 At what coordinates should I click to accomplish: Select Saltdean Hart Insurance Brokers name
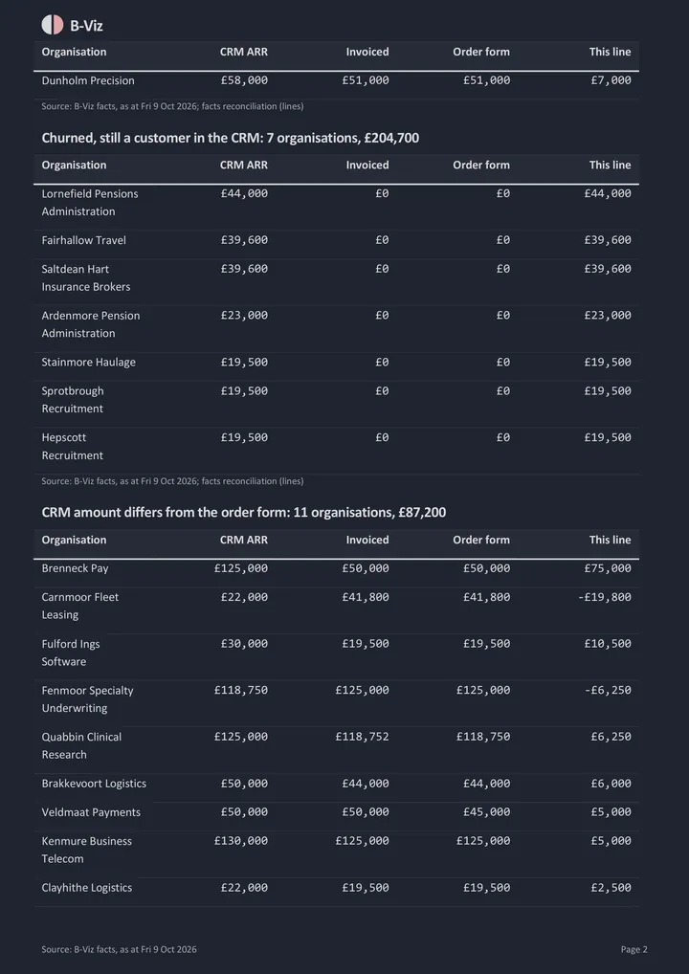click(x=86, y=277)
